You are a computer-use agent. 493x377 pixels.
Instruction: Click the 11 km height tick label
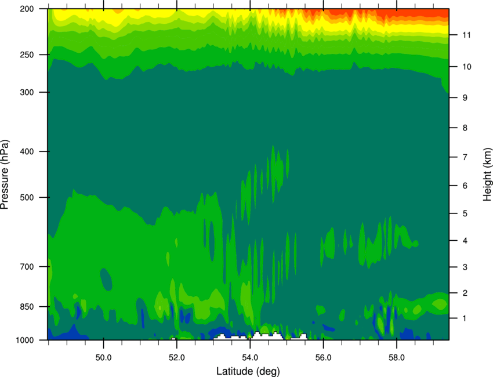click(466, 35)
